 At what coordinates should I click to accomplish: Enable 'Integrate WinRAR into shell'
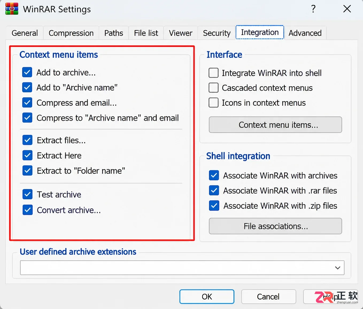[x=214, y=73]
